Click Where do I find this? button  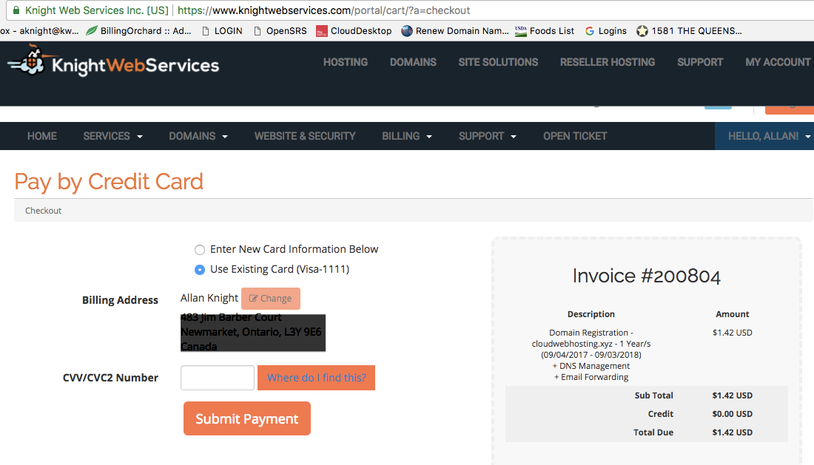[x=316, y=378]
